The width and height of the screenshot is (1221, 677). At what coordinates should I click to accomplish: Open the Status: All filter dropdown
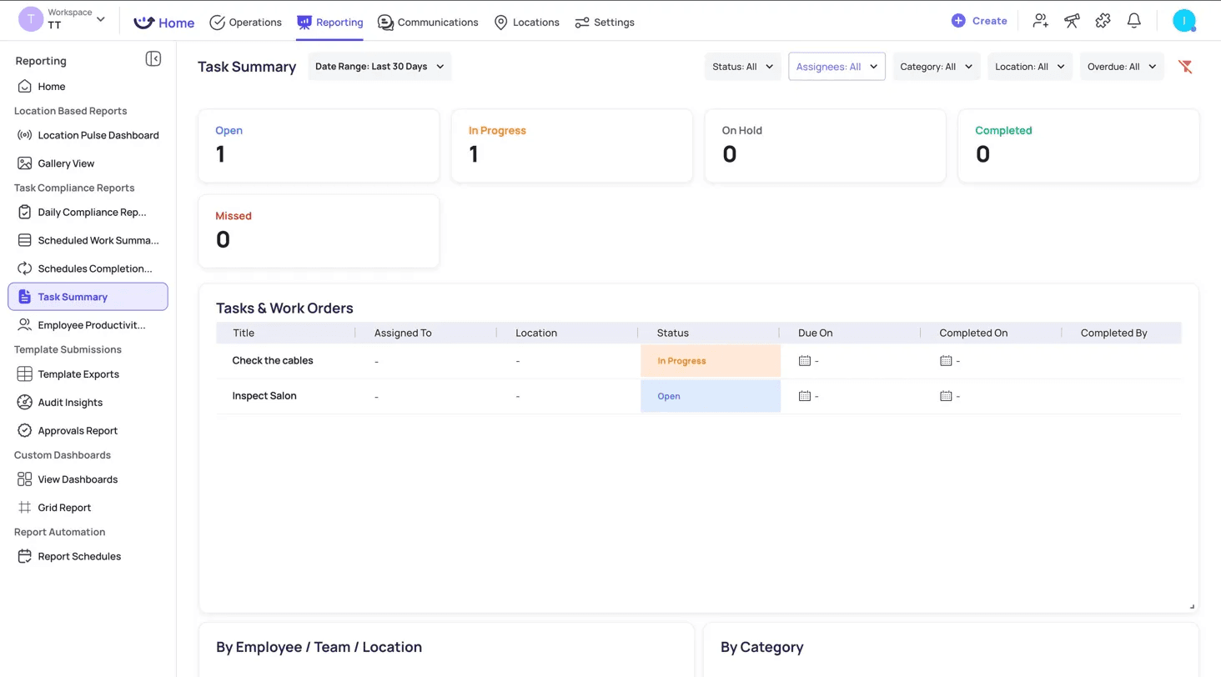743,67
